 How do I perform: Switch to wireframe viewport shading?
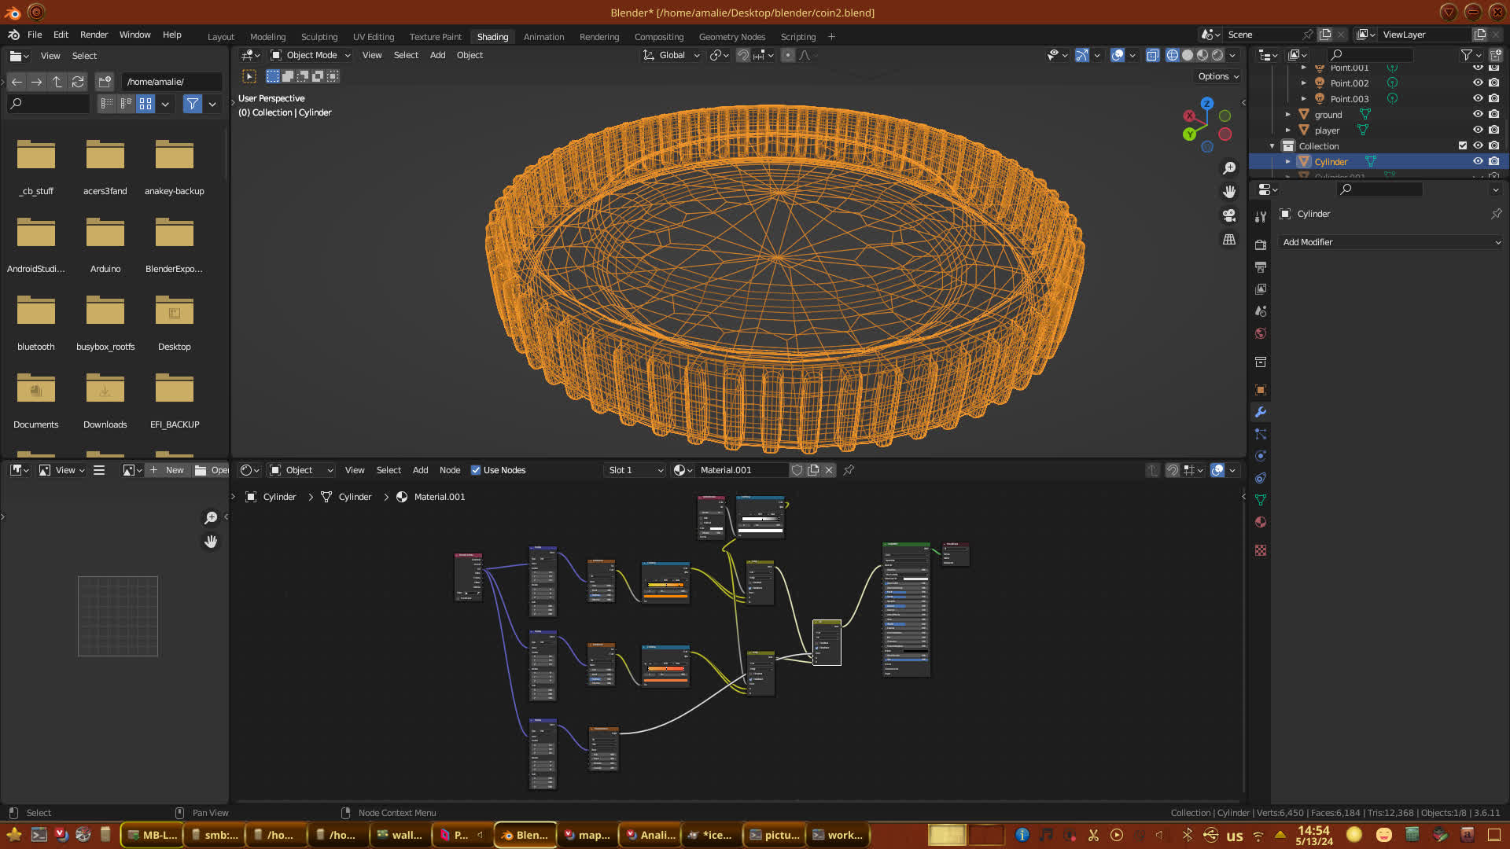click(x=1173, y=55)
